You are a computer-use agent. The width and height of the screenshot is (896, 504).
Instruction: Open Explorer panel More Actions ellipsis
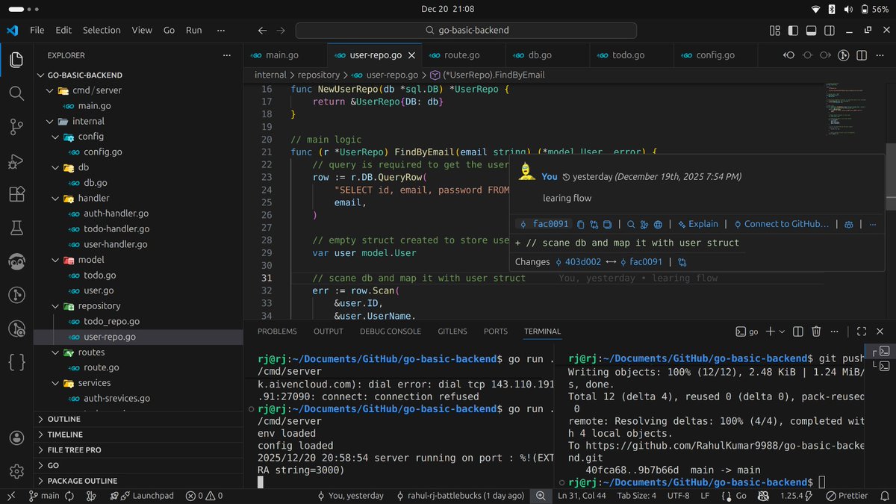point(227,55)
